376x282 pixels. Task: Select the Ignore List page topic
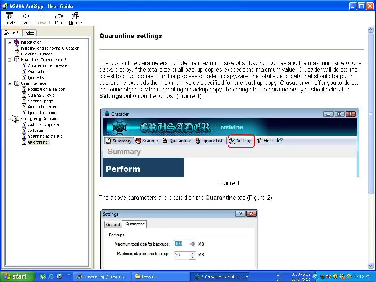click(x=42, y=113)
